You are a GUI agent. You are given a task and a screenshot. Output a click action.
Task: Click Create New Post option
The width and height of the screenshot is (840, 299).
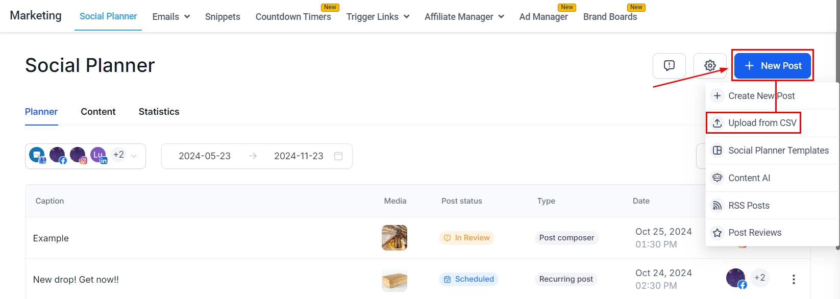(x=761, y=96)
